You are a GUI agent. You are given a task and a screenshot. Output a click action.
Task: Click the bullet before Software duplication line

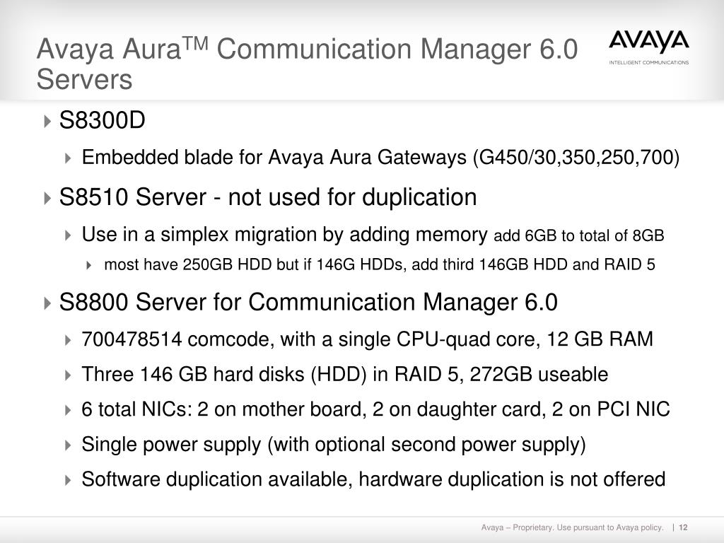point(69,481)
